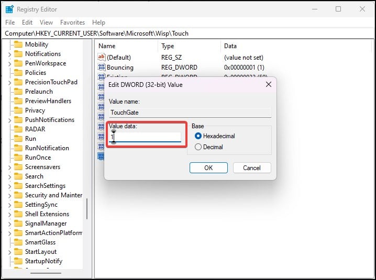Select the Notifications folder icon
This screenshot has height=280, width=376.
(x=18, y=54)
